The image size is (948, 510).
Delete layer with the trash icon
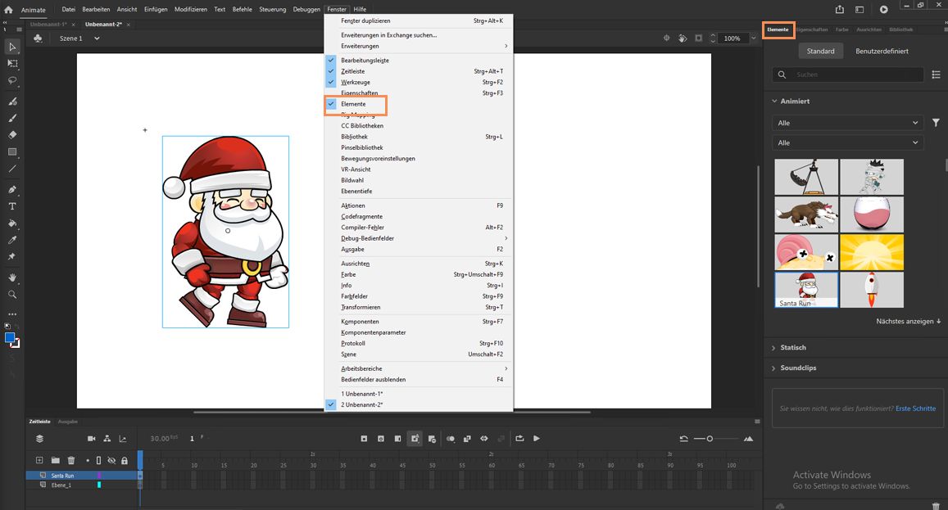[x=70, y=460]
